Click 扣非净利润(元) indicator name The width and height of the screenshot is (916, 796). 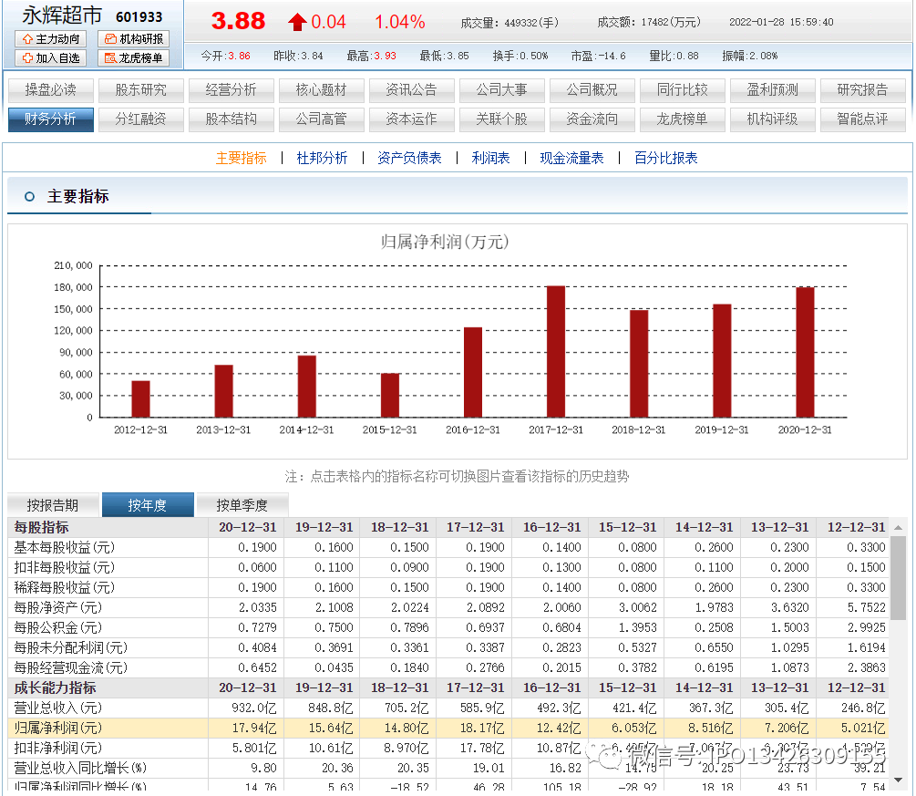click(57, 748)
